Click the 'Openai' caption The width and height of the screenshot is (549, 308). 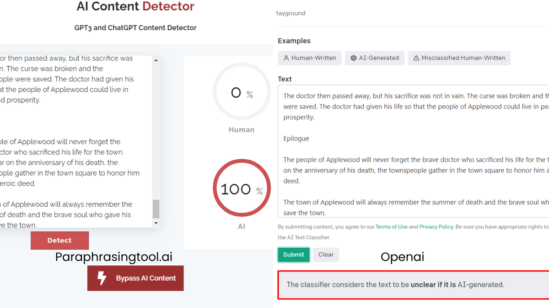tap(403, 257)
